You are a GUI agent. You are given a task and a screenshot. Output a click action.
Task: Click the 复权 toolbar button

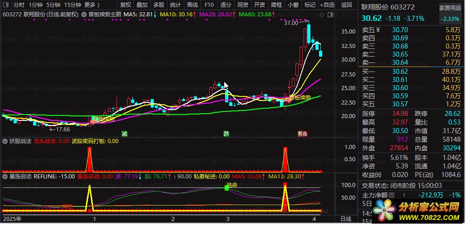point(125,5)
